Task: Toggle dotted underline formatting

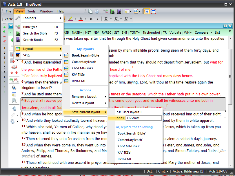Action: pos(126,19)
